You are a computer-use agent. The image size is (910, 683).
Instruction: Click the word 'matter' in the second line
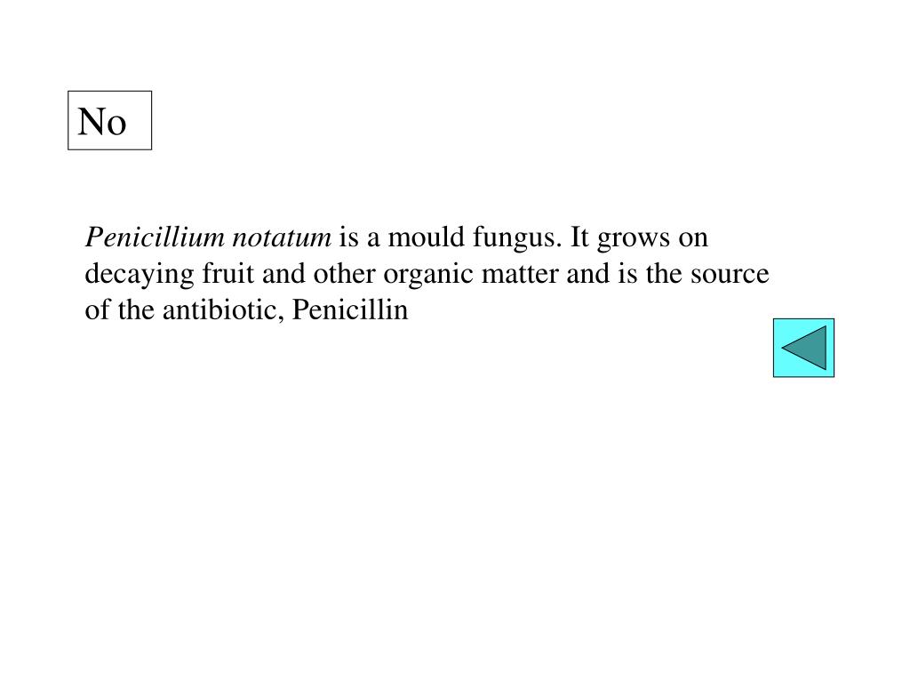tap(520, 274)
